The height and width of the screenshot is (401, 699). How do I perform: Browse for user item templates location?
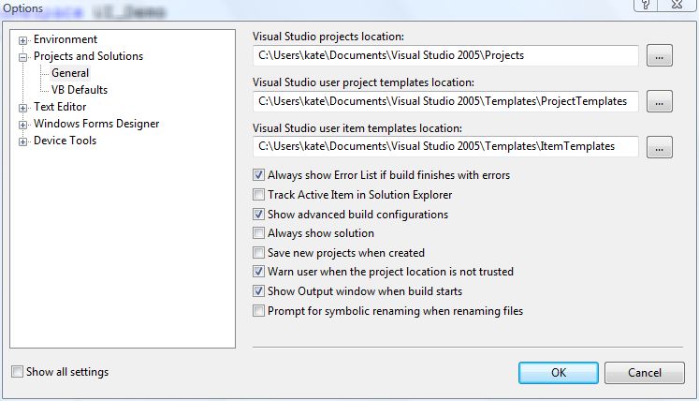pos(660,147)
